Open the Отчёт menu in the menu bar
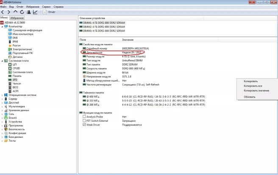The height and width of the screenshot is (175, 278). pos(20,7)
